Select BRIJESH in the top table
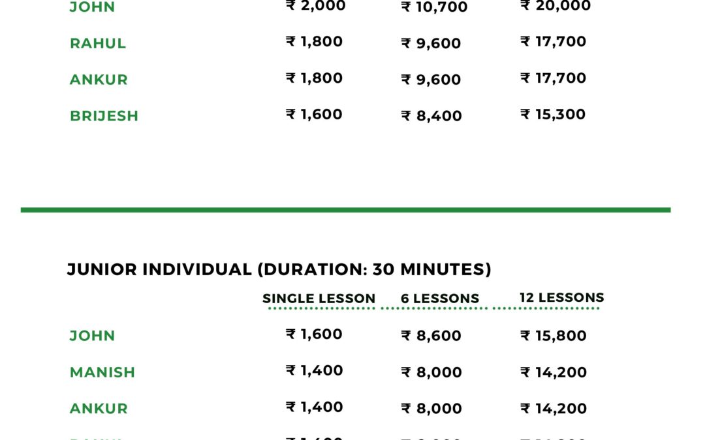The image size is (705, 440). (104, 116)
